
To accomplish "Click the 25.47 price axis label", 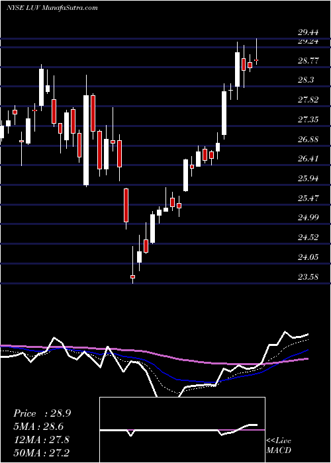I will [x=308, y=198].
